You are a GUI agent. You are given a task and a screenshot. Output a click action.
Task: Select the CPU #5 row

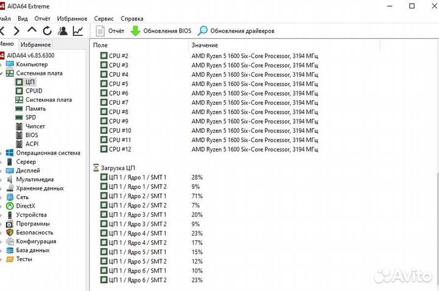[x=209, y=84]
